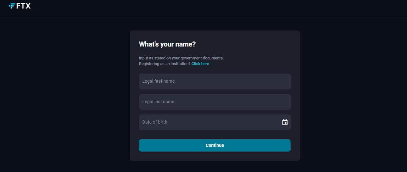Click the "What's your name?" heading

[167, 44]
